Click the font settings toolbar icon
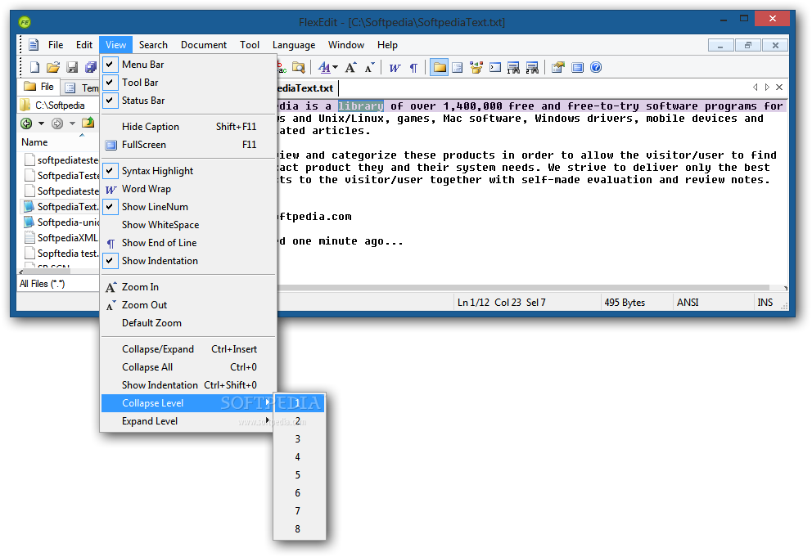 click(324, 67)
